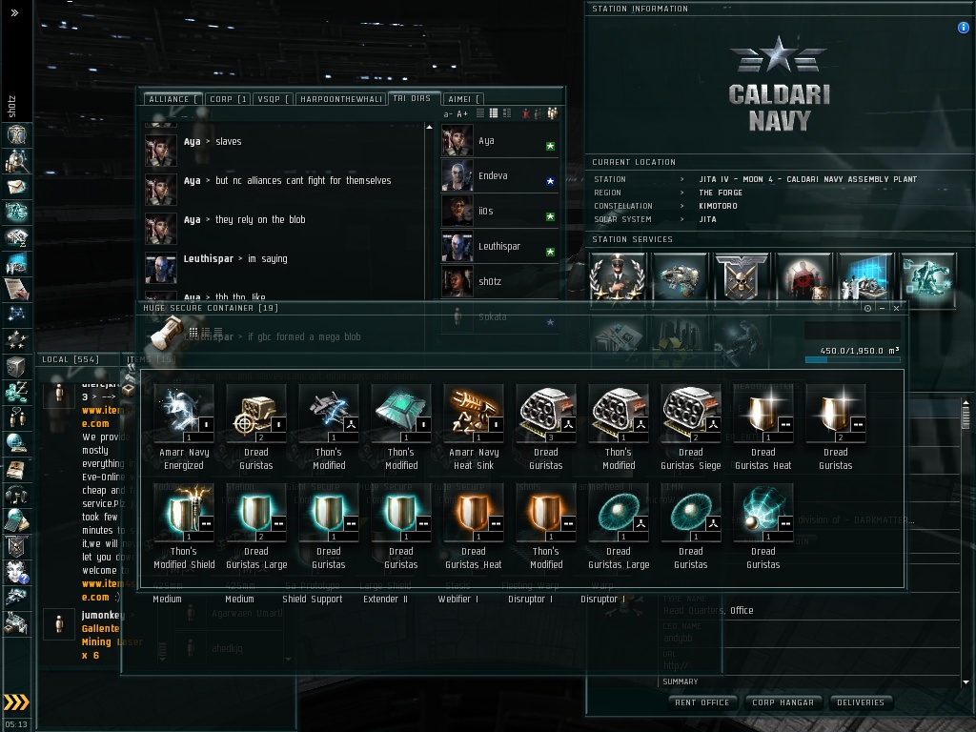
Task: Open the EVE Mail envelope icon
Action: pyautogui.click(x=16, y=186)
